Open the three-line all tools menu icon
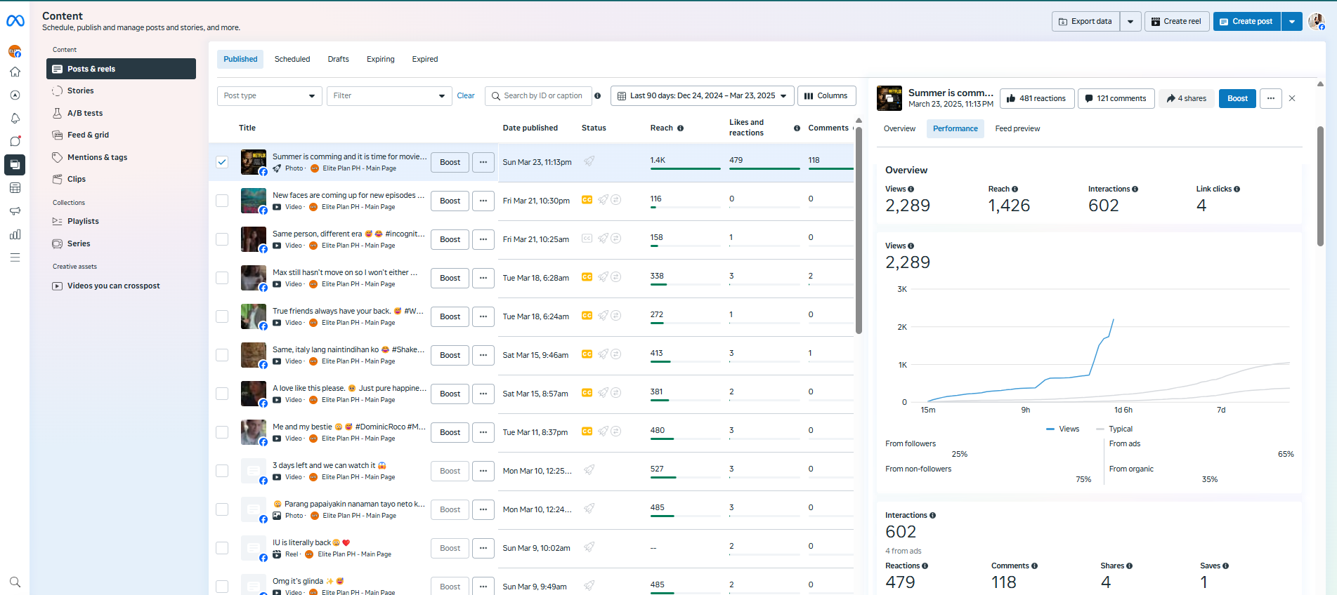This screenshot has width=1337, height=595. click(15, 258)
